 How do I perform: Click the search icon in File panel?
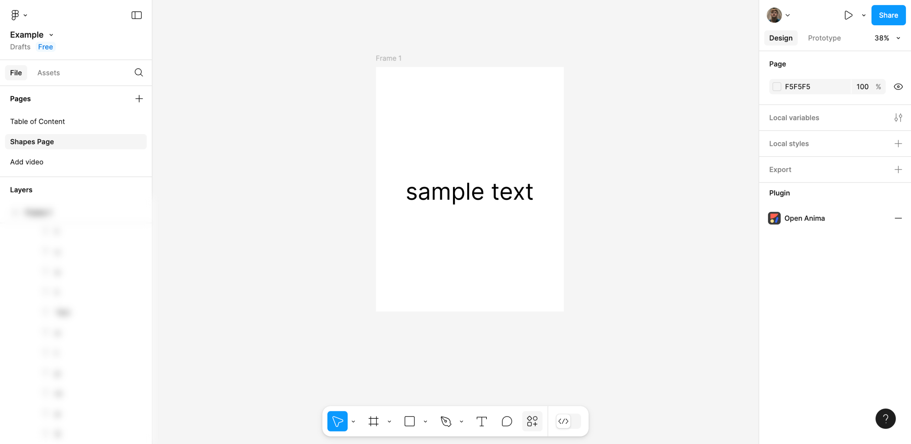pos(139,73)
